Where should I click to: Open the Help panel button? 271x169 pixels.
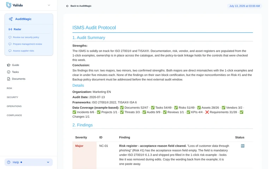click(x=29, y=162)
